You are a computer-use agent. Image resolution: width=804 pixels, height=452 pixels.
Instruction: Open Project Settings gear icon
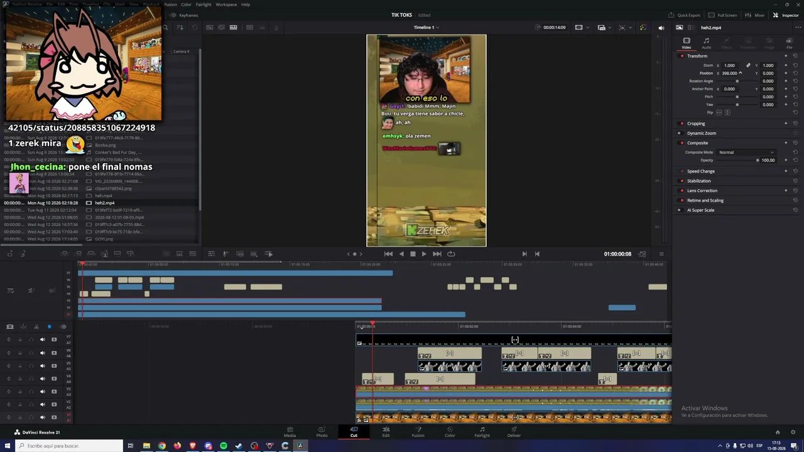(793, 432)
